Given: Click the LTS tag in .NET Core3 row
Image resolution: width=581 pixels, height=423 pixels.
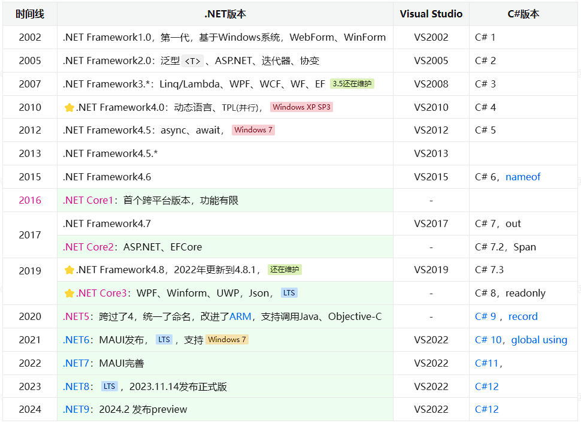Looking at the screenshot, I should point(289,293).
